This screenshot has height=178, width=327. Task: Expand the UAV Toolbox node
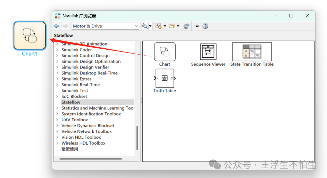tap(57, 120)
